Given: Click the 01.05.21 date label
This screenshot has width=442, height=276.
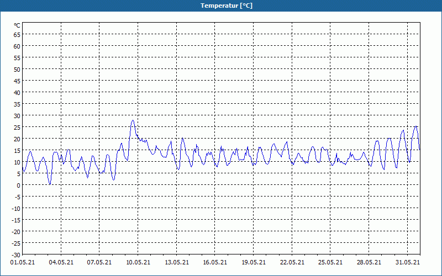Looking at the screenshot, I should click(x=23, y=262).
